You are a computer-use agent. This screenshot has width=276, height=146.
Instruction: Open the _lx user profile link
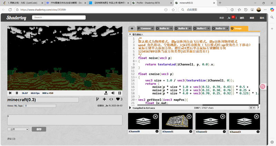coord(229,18)
